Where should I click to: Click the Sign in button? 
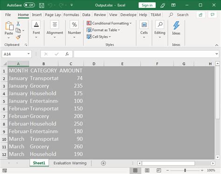[x=147, y=5]
